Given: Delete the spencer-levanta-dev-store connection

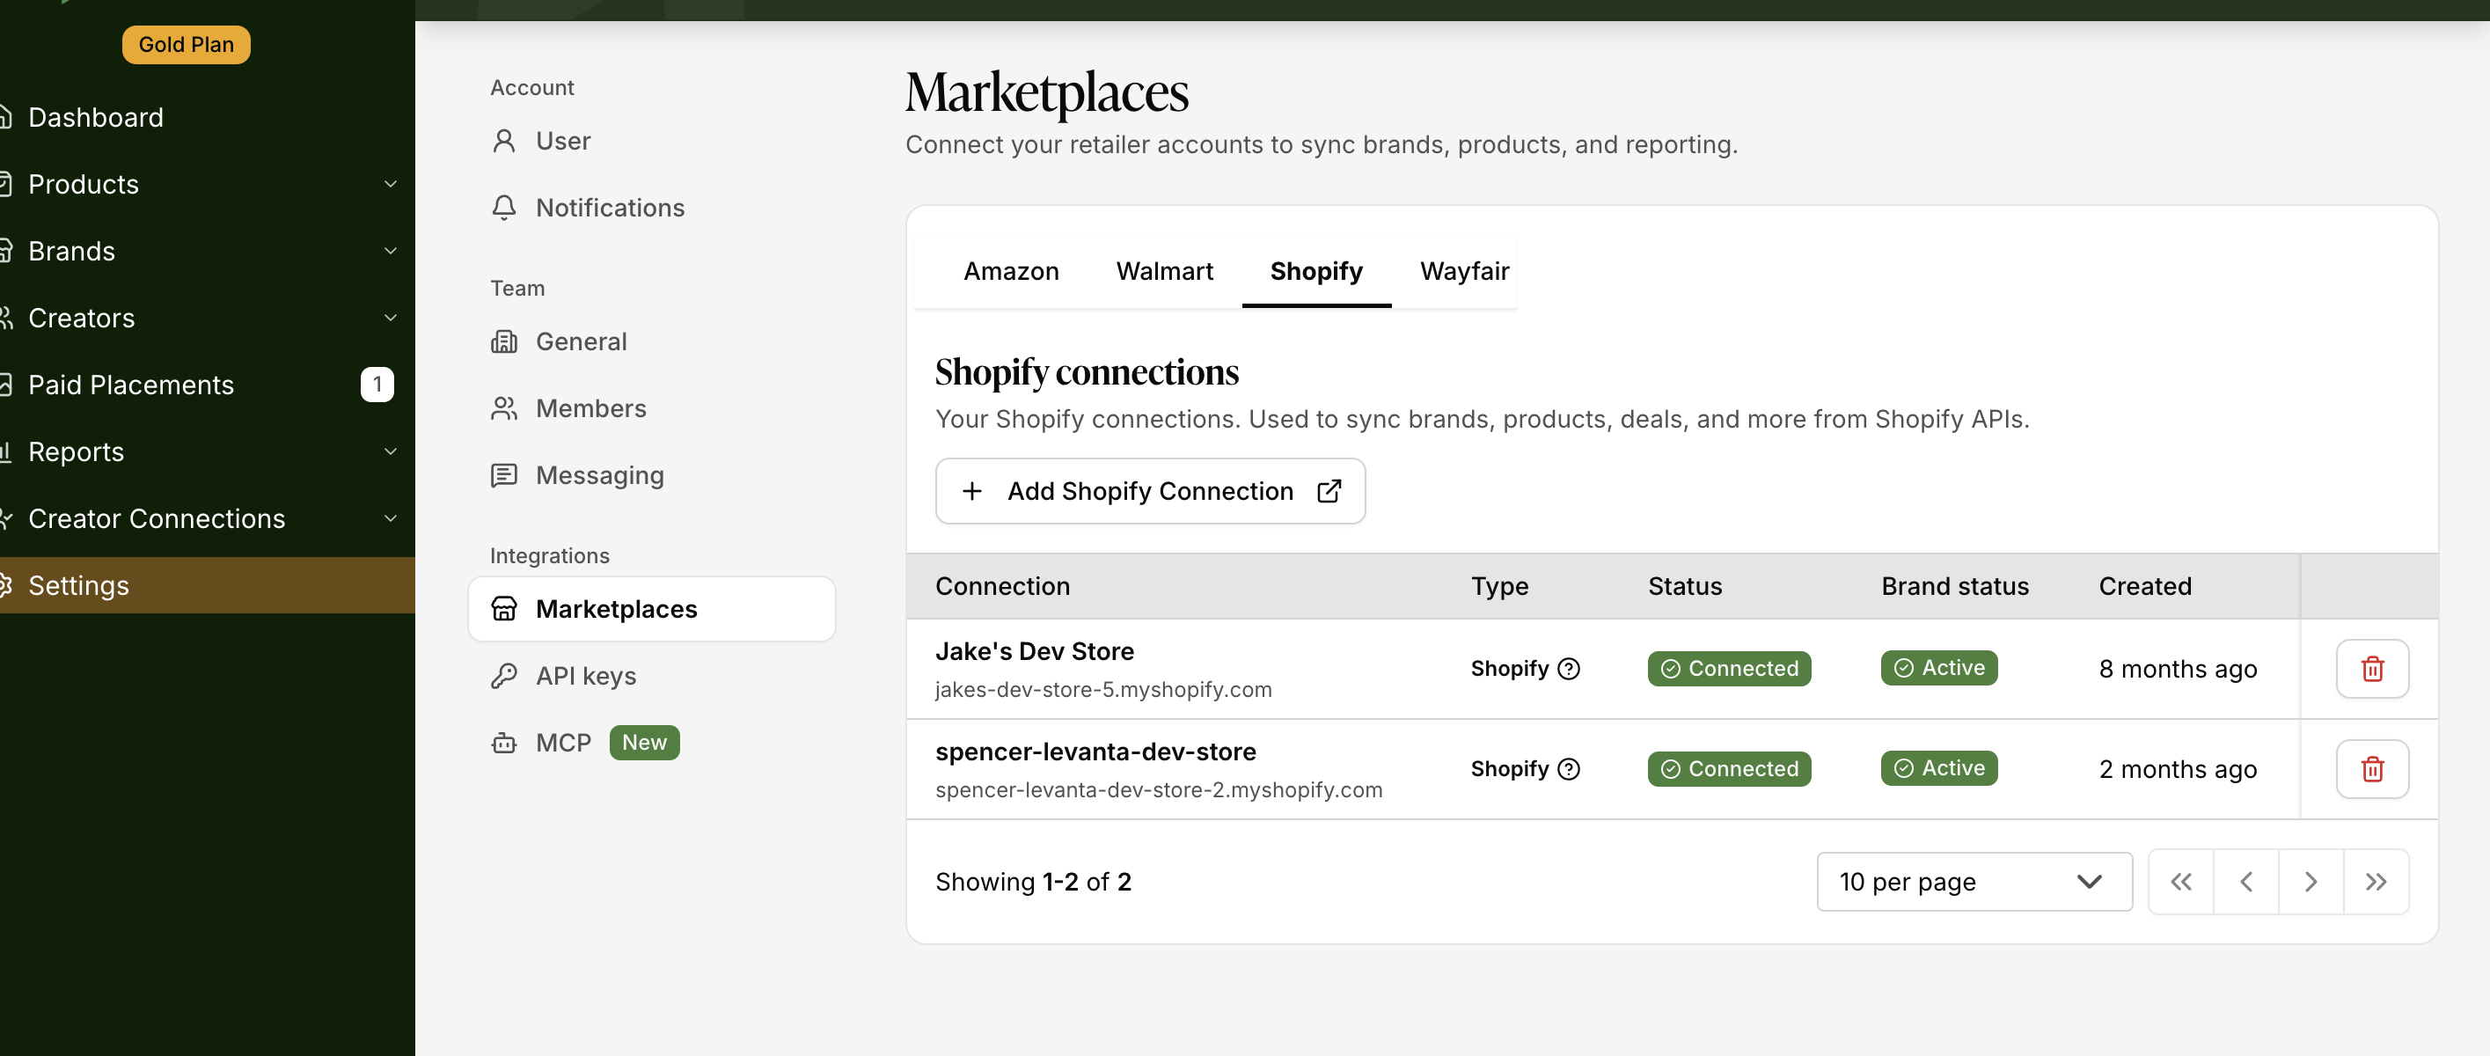Looking at the screenshot, I should pos(2372,769).
